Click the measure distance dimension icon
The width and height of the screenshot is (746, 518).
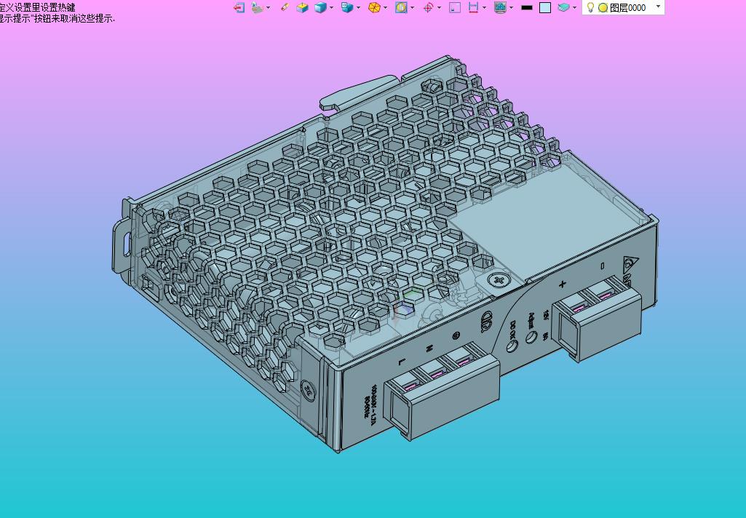tap(473, 7)
